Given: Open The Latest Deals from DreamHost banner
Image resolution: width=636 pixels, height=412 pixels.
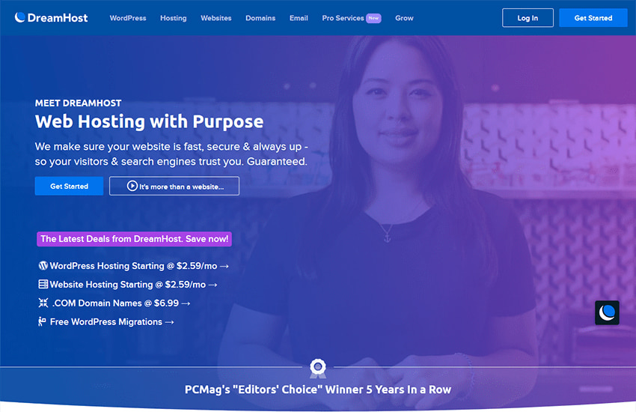Looking at the screenshot, I should [134, 239].
